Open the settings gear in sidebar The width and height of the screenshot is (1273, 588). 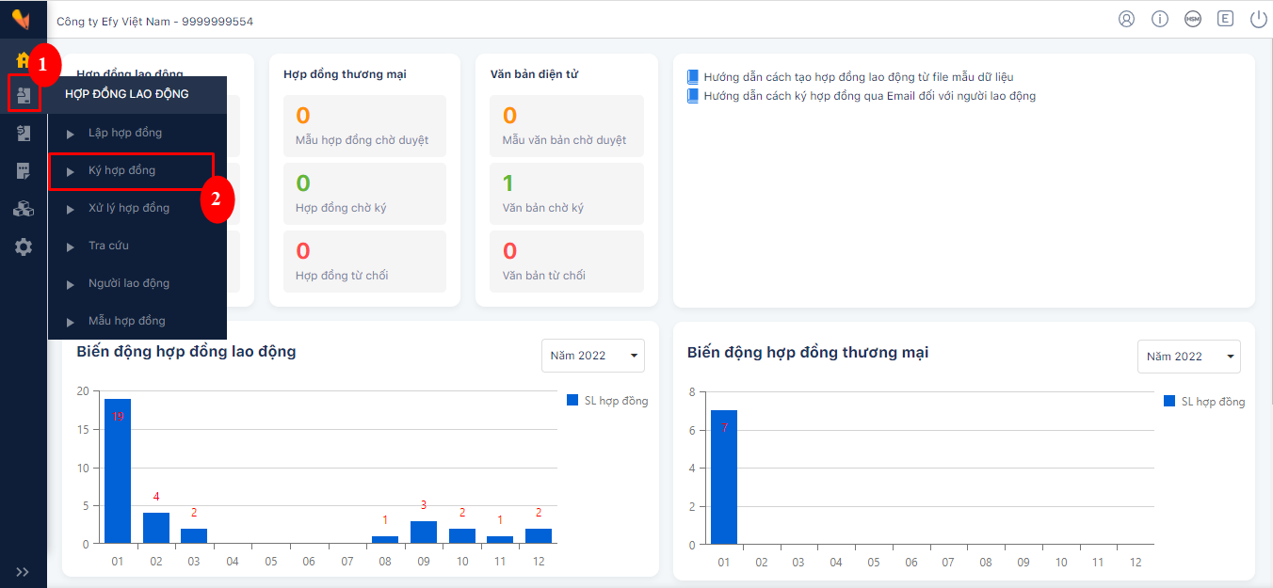pyautogui.click(x=24, y=246)
